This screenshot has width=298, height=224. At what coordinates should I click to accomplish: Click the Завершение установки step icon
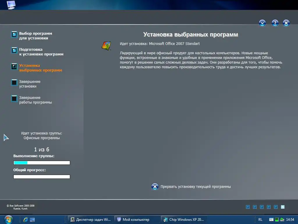pyautogui.click(x=14, y=83)
